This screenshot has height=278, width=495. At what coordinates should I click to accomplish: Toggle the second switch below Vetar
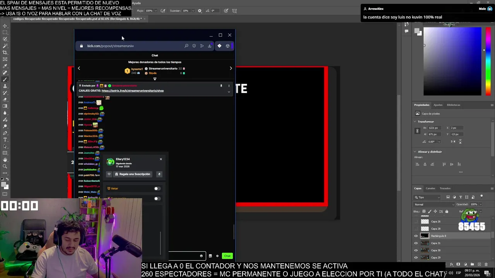click(x=157, y=198)
